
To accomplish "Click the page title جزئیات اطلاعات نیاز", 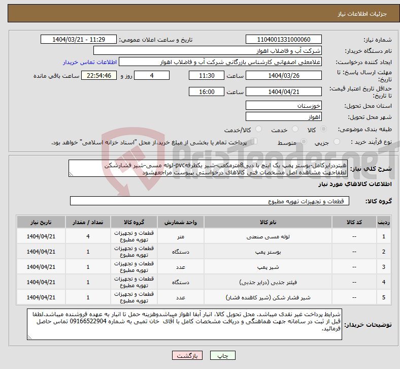I will click(362, 14).
